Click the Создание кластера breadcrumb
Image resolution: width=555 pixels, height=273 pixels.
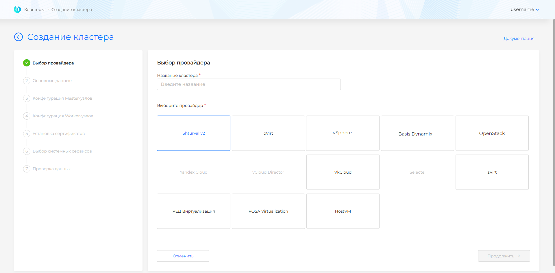point(72,10)
